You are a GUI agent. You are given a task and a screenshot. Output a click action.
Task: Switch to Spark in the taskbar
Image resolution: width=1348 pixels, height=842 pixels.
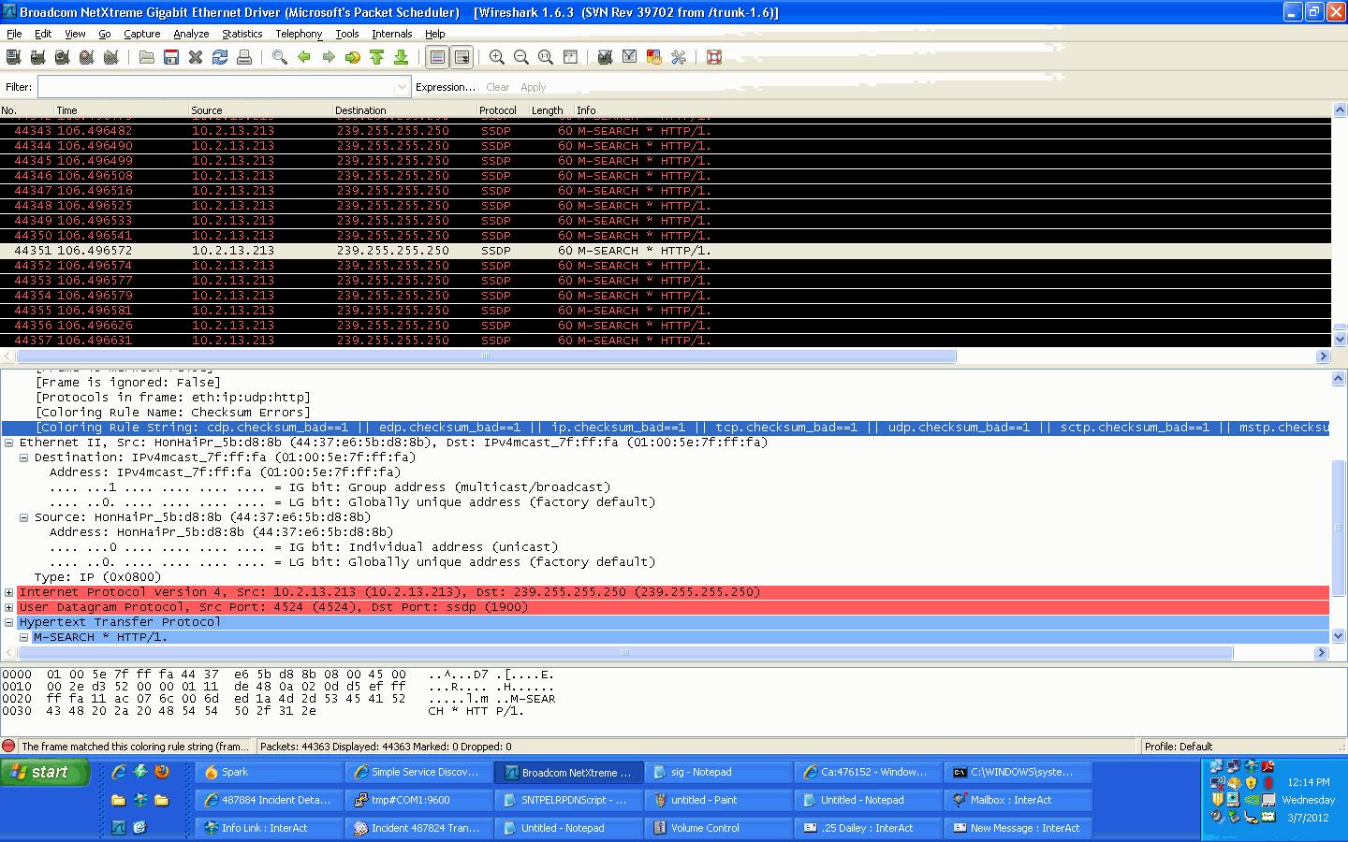(270, 772)
